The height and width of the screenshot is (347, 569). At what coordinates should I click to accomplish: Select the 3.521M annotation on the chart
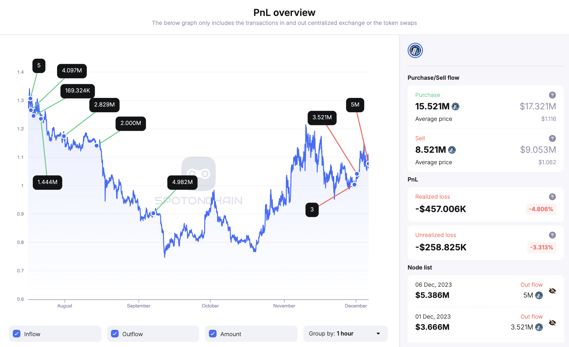coord(321,118)
